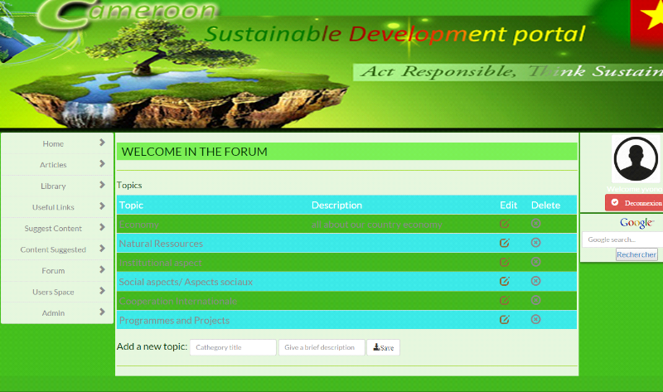Screen dimensions: 663x392
Task: Expand the Admin menu chevron
Action: 102,312
